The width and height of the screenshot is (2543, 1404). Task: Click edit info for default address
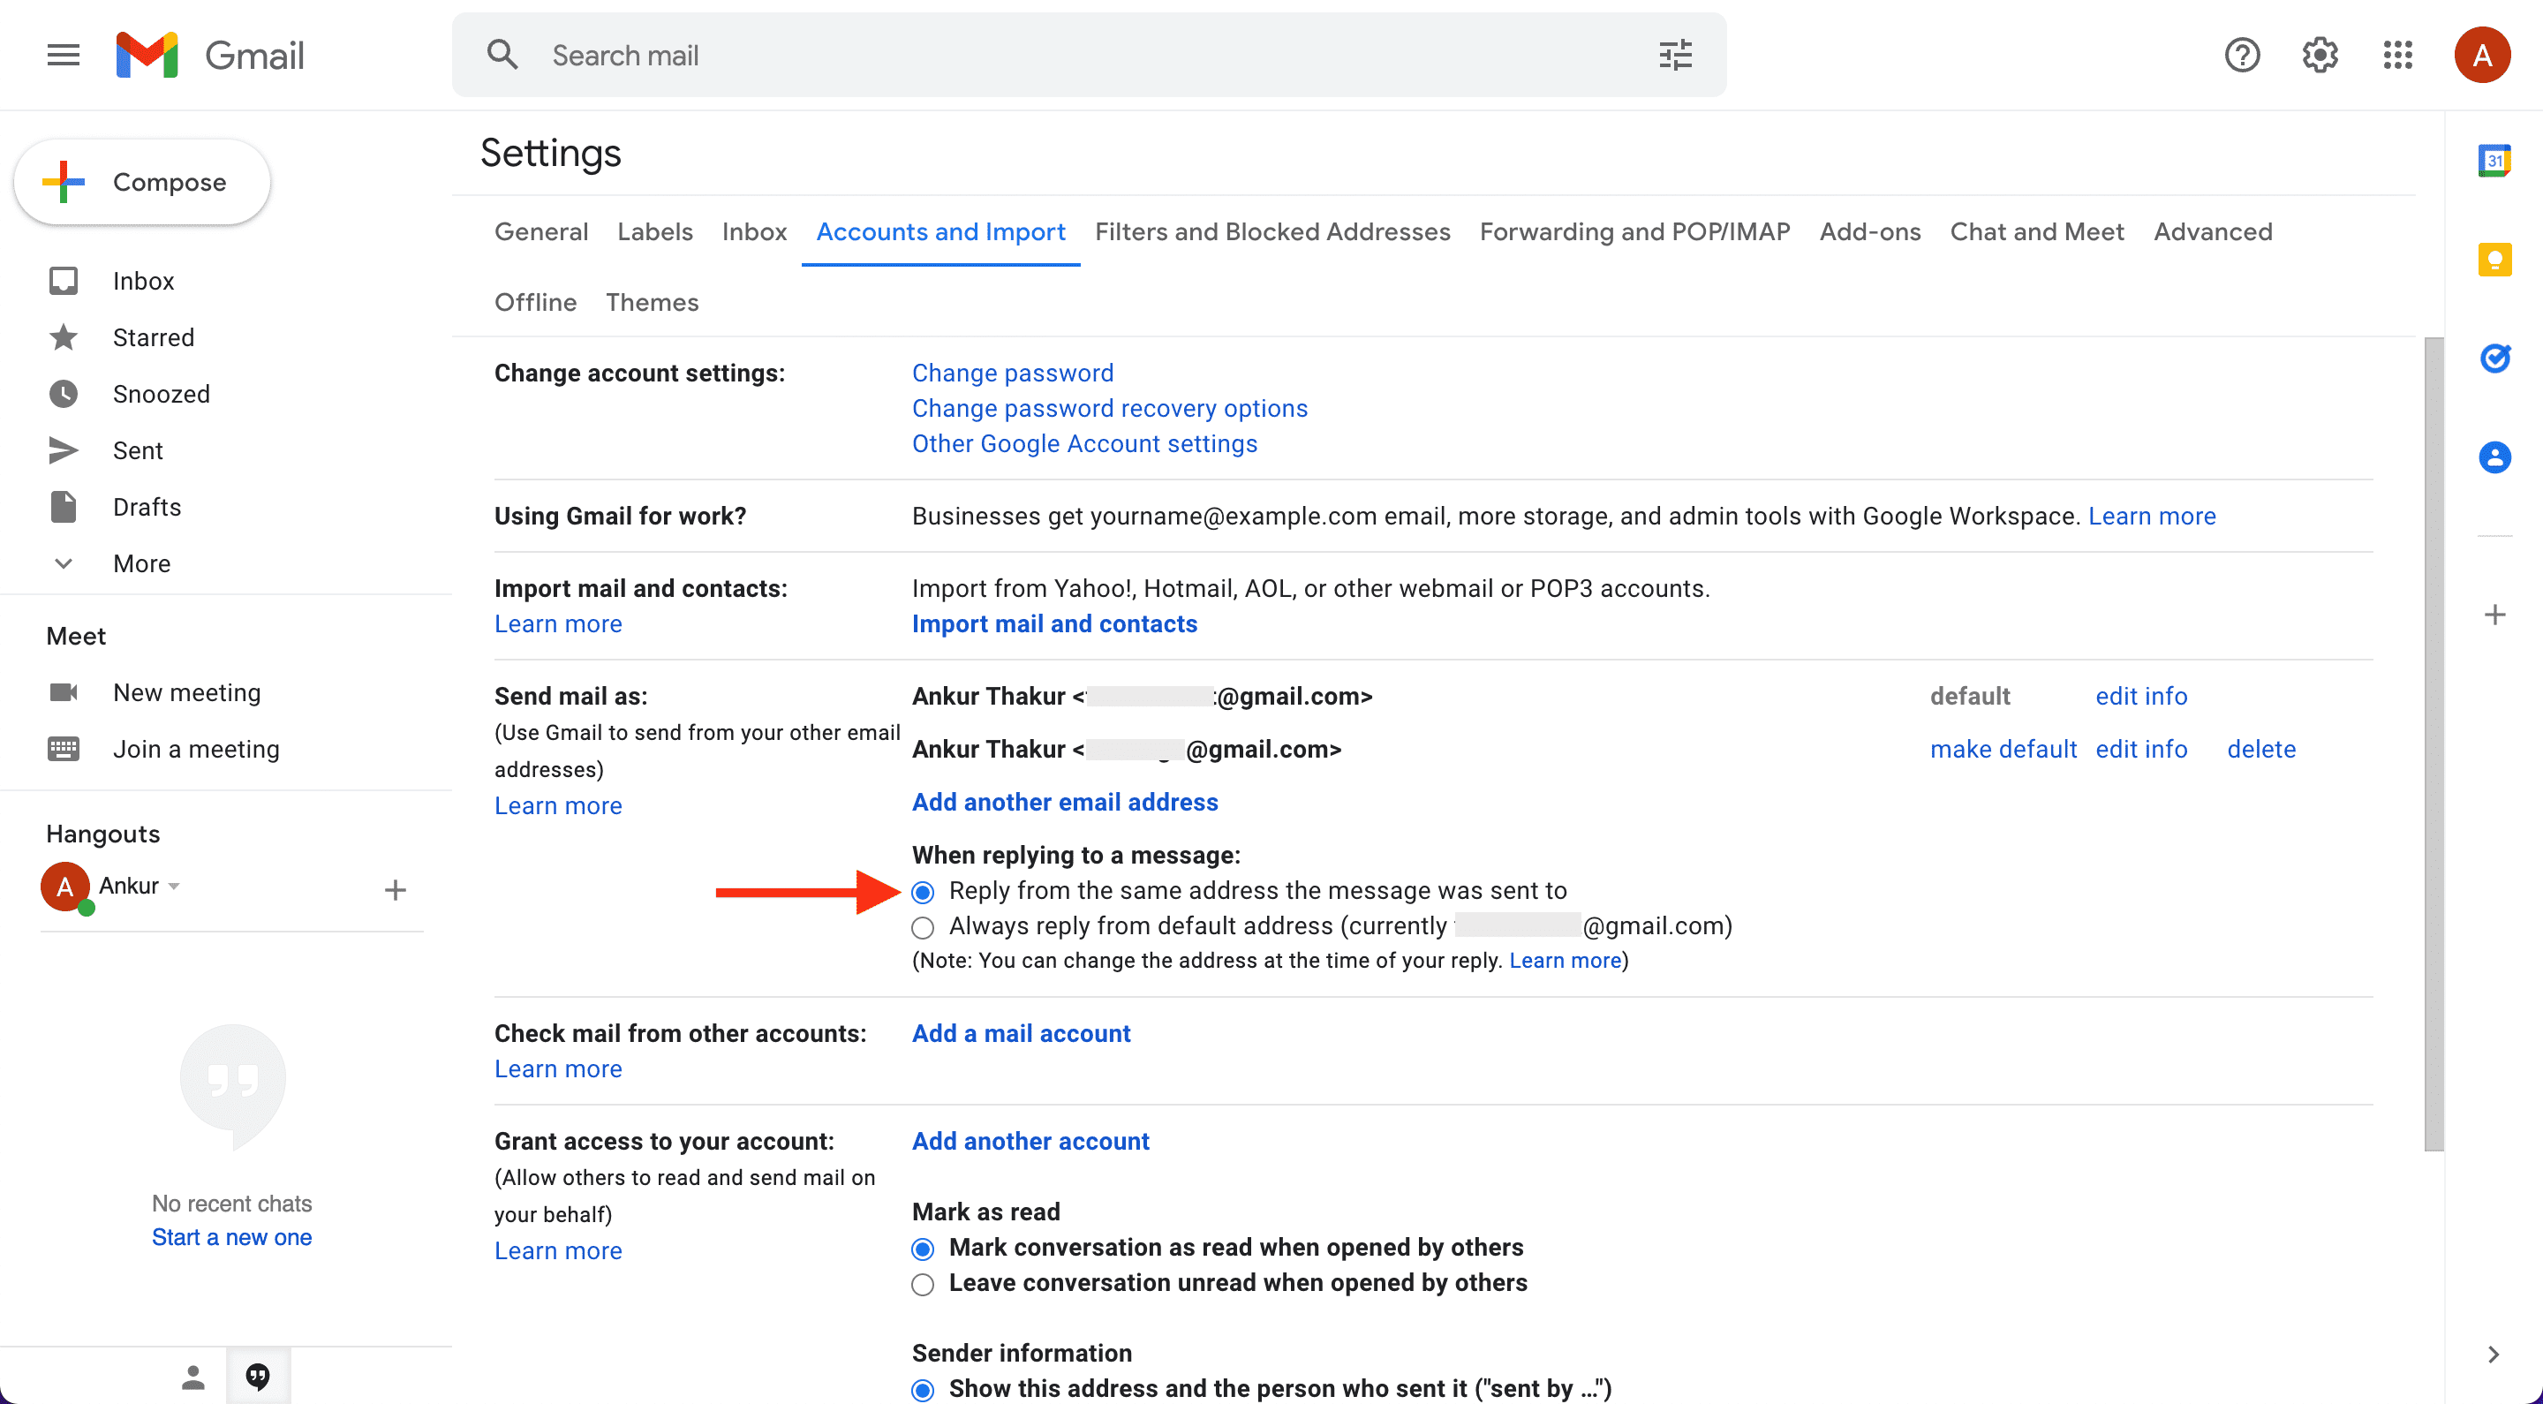coord(2141,696)
